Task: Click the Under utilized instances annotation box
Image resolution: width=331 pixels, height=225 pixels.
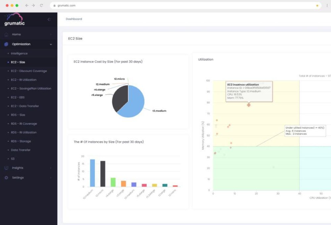Action: [305, 131]
